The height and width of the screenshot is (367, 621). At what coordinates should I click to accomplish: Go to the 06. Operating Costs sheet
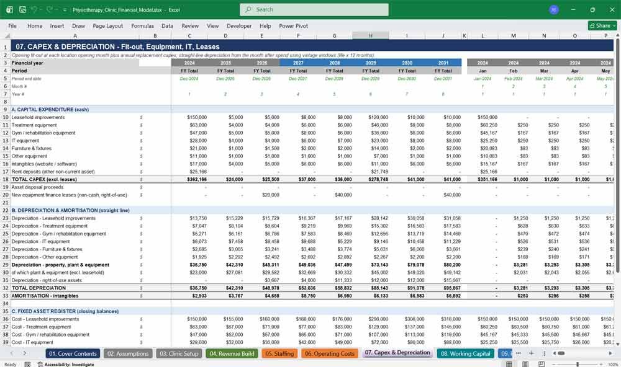point(330,353)
